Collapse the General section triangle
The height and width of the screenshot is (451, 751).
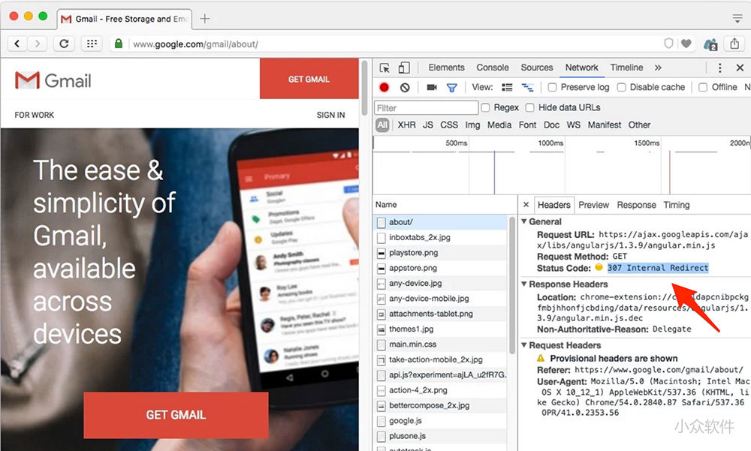click(x=524, y=221)
